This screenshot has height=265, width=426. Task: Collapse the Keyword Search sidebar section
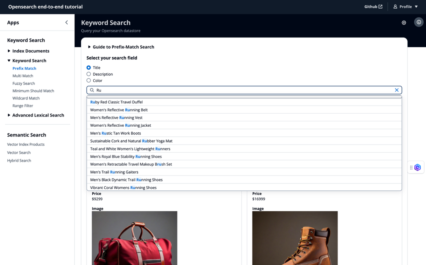pyautogui.click(x=27, y=61)
